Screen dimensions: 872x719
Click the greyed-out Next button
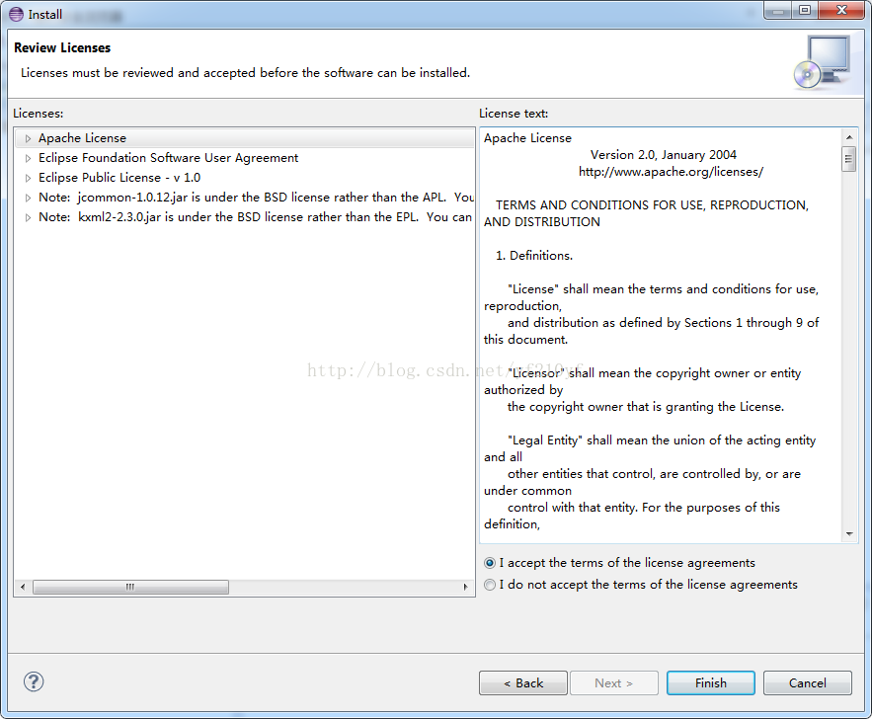tap(614, 682)
